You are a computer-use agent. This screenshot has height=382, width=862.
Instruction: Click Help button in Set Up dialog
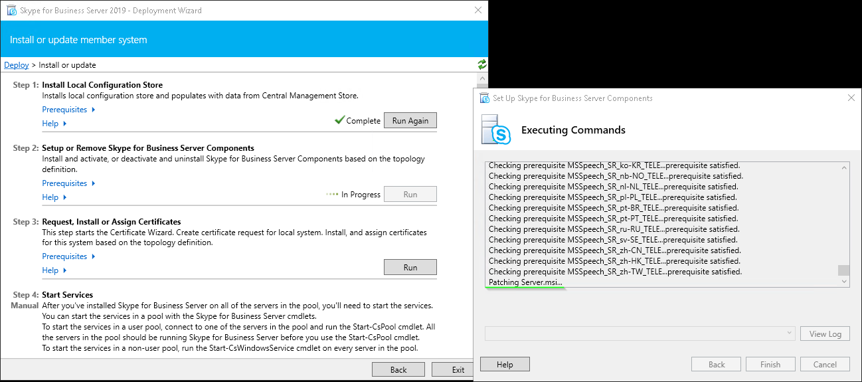(x=505, y=364)
